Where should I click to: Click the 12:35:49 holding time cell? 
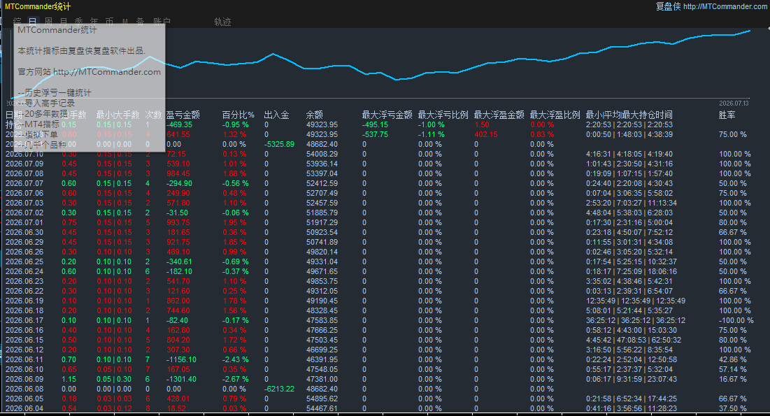636,301
